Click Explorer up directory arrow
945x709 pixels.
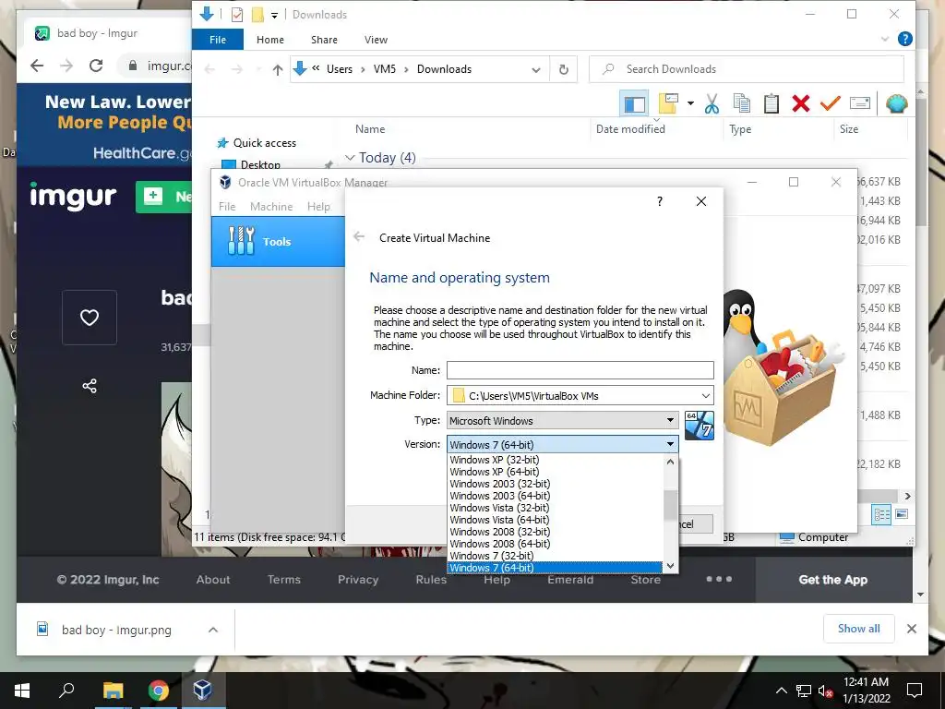tap(277, 69)
